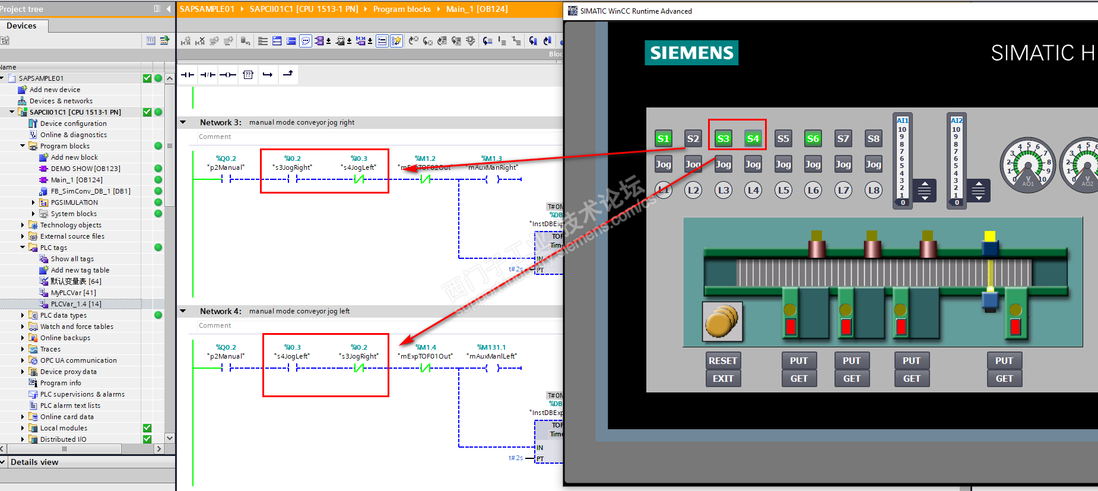Collapse Network 4 in the editor
Viewport: 1098px width, 491px height.
pos(183,311)
